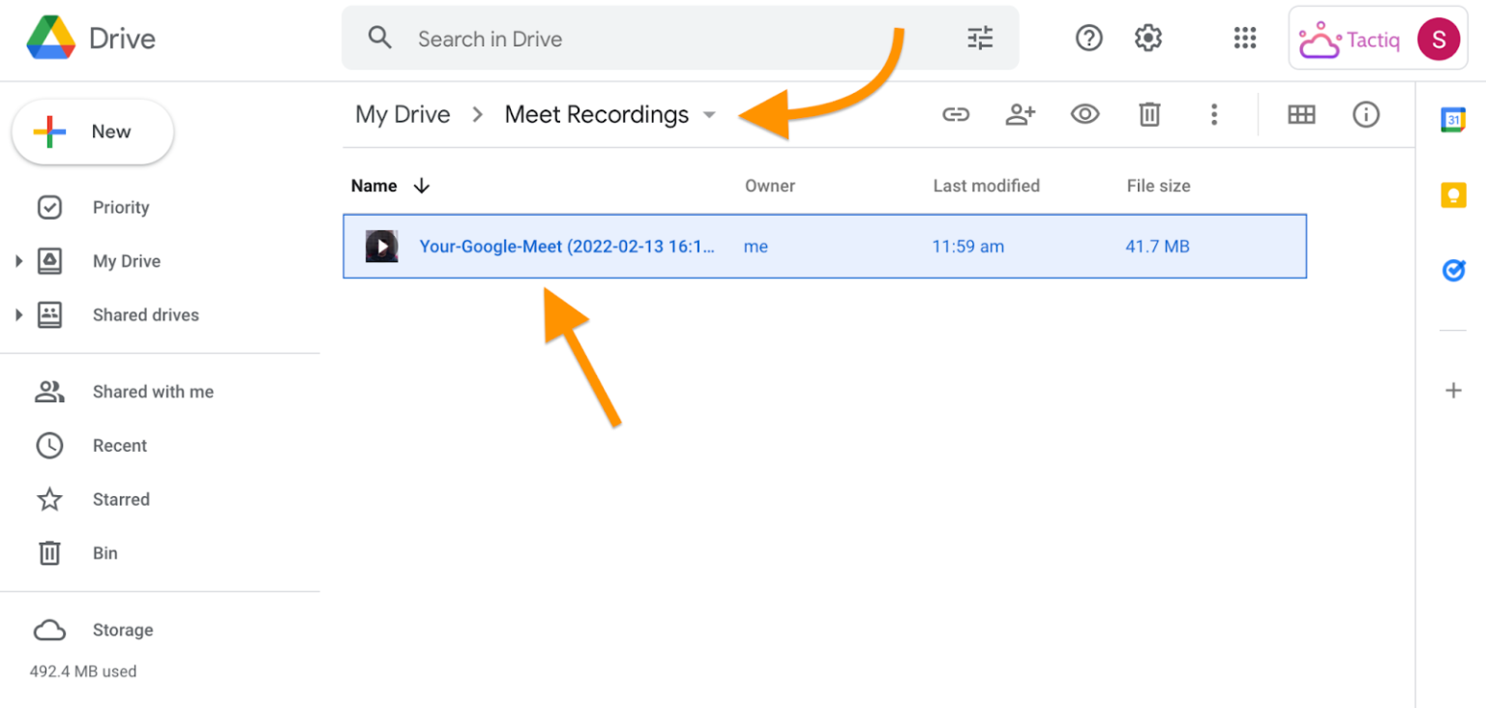1486x708 pixels.
Task: Go to My Drive in breadcrumb
Action: coord(402,115)
